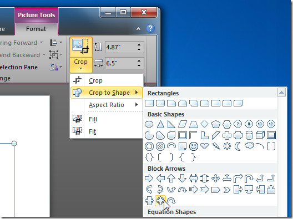Select the plain Rectangle shape
Image resolution: width=293 pixels, height=219 pixels.
coord(149,103)
